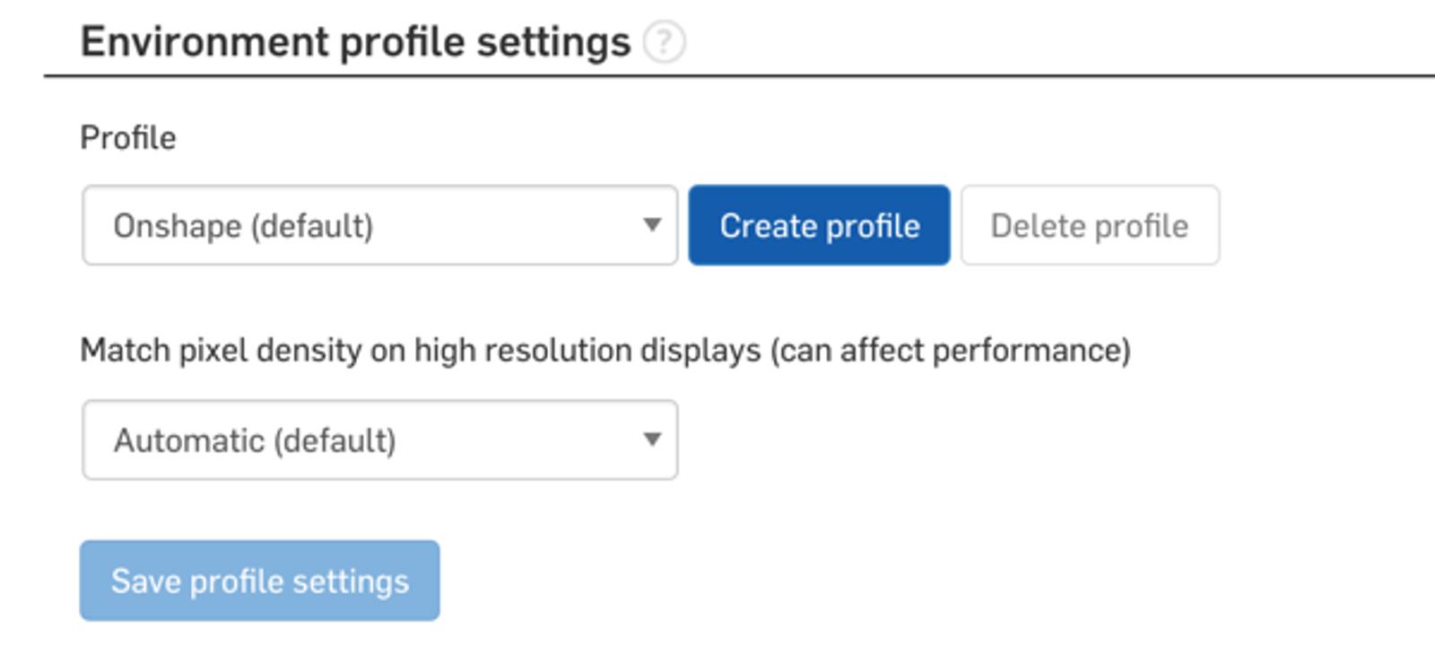Expand the high resolution display density chooser
The height and width of the screenshot is (645, 1435).
click(x=379, y=440)
